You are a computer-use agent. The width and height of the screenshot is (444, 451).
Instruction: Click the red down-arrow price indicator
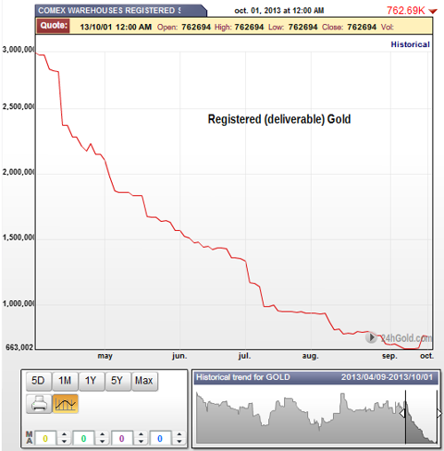[x=433, y=11]
